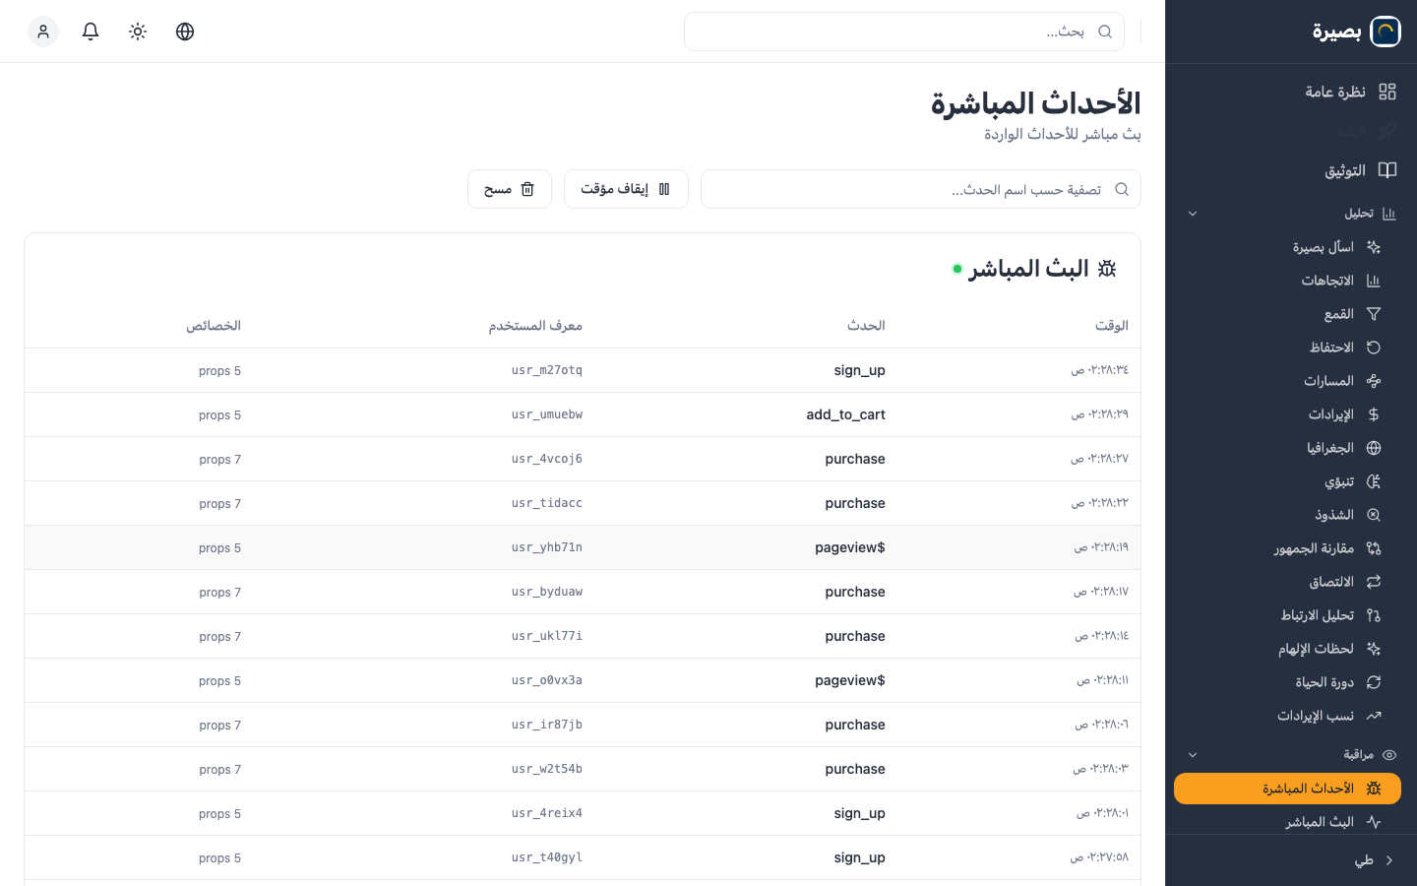Click the event name filter field
The width and height of the screenshot is (1417, 886).
921,189
